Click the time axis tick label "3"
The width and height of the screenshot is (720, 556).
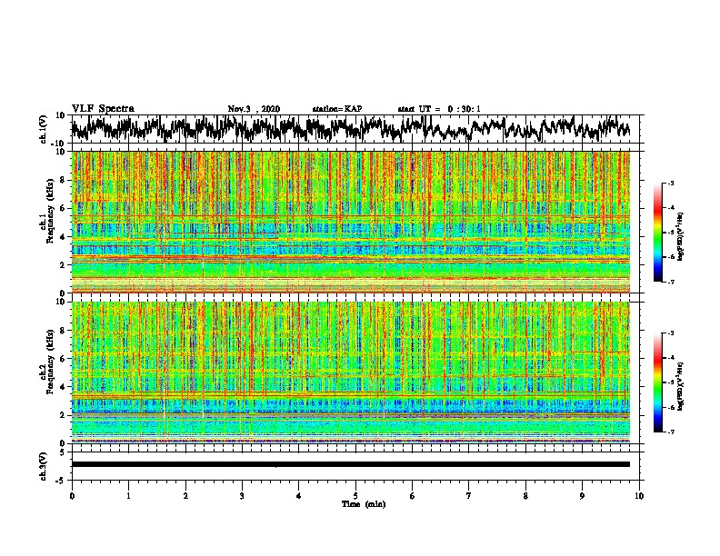pos(242,496)
